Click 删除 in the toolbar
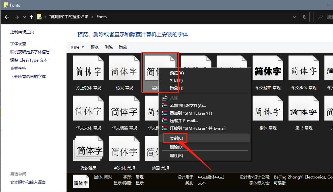Image resolution: width=333 pixels, height=192 pixels. click(109, 47)
